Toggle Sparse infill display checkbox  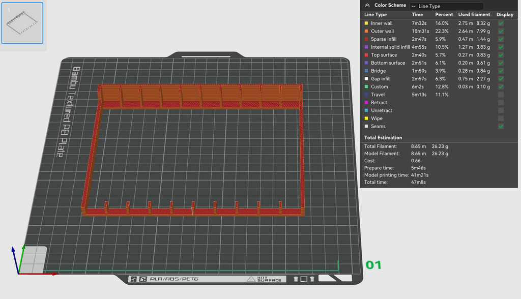click(501, 39)
